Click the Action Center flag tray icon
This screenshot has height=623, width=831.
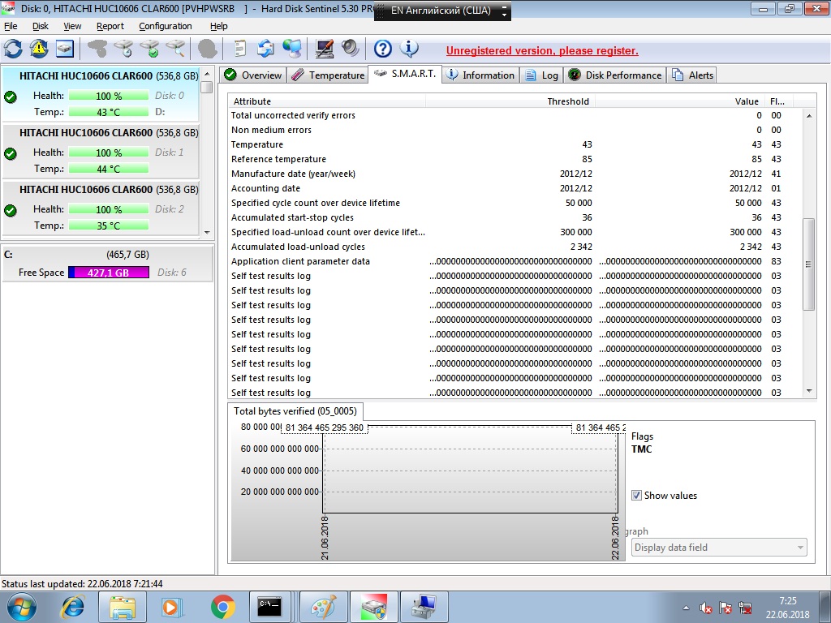coord(725,608)
